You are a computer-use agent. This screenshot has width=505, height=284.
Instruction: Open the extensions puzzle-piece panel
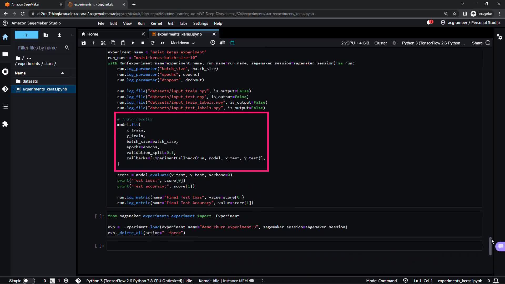point(5,124)
